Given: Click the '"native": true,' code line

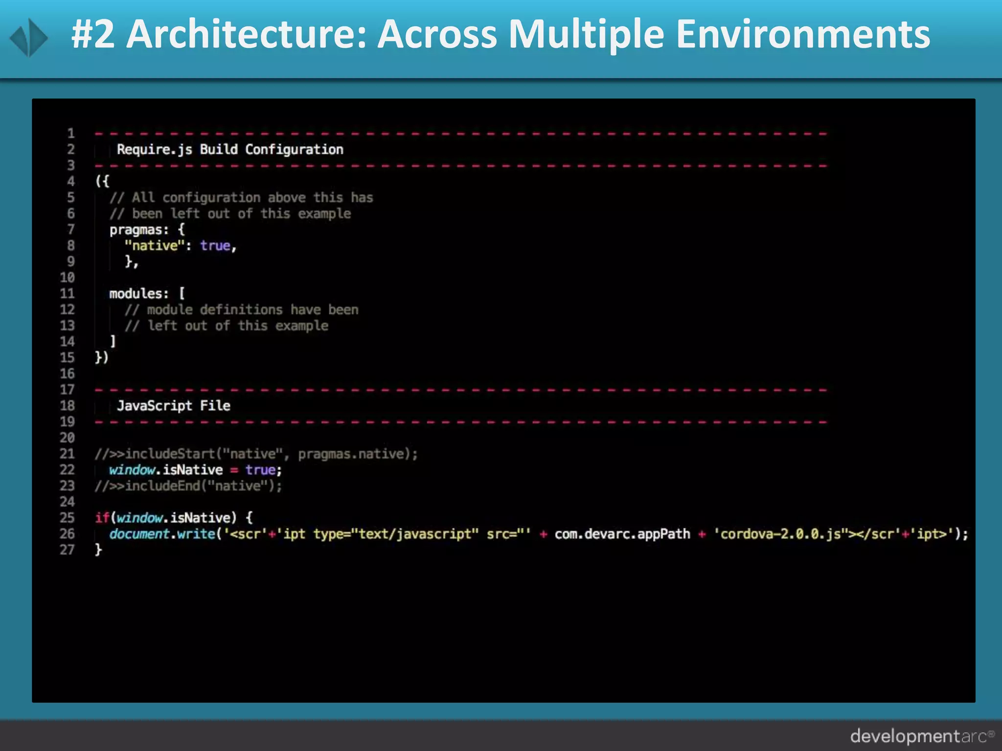Looking at the screenshot, I should coord(180,245).
